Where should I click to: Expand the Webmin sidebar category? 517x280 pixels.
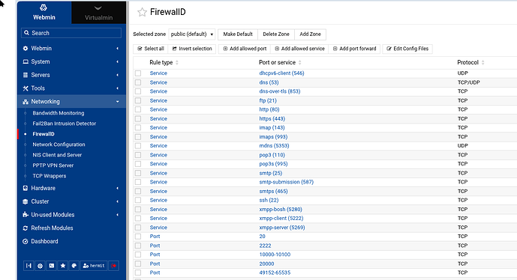coord(117,49)
